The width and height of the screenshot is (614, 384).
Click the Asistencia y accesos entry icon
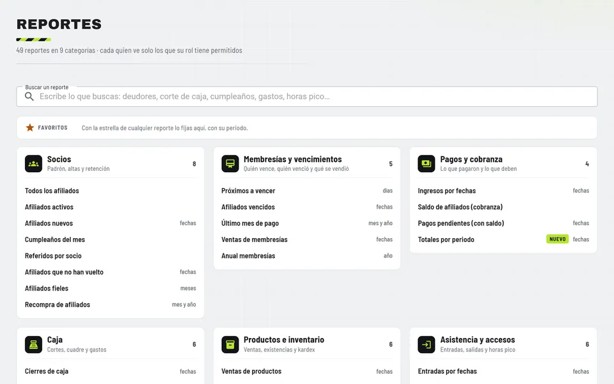tap(427, 344)
